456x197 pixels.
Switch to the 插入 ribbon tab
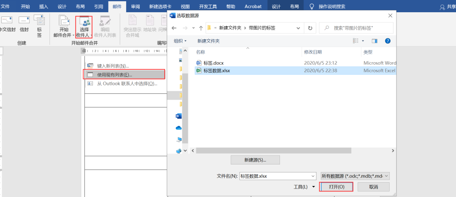[x=43, y=6]
